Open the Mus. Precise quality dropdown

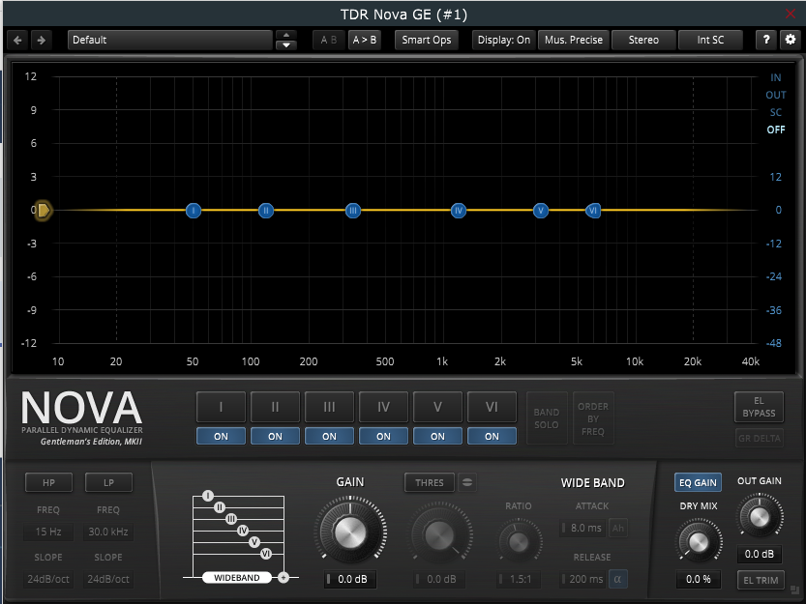point(574,40)
